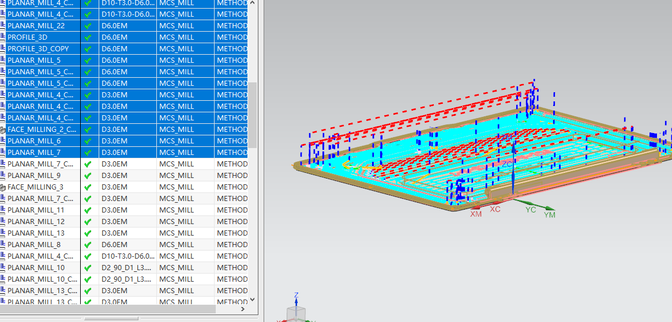672x322 pixels.
Task: Click green check status of PLANAR_MILL_10
Action: point(88,268)
